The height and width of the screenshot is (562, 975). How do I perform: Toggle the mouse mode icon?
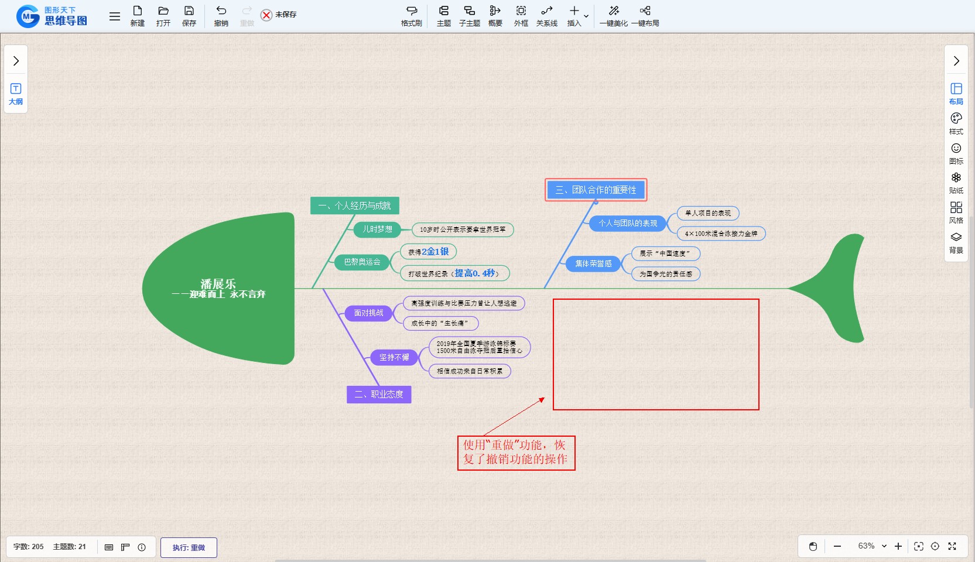[813, 546]
